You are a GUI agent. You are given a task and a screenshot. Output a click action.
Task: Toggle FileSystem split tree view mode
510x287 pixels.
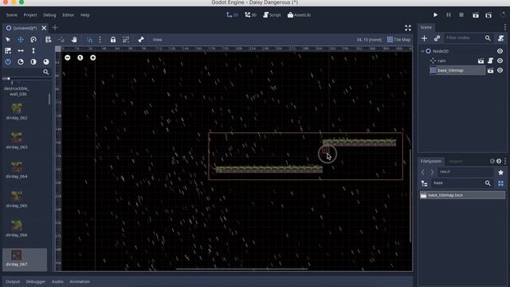[424, 183]
